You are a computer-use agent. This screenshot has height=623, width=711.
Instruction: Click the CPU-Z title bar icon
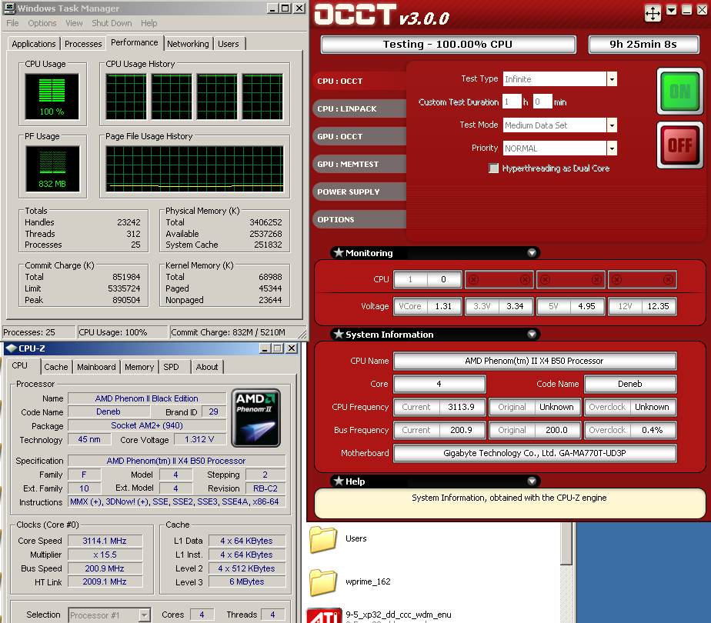(11, 348)
